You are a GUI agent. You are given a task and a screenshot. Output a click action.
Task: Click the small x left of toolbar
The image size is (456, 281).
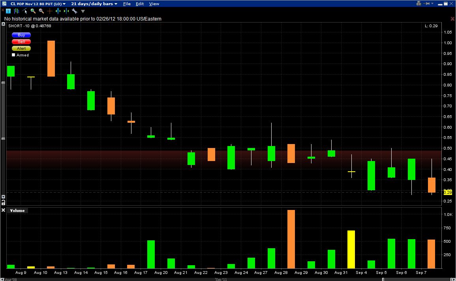pyautogui.click(x=3, y=10)
